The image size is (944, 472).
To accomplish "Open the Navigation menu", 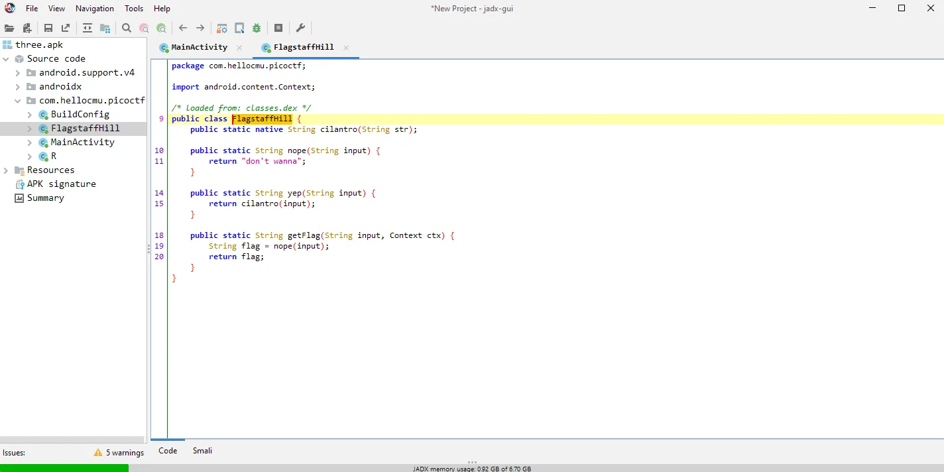I will [x=95, y=9].
